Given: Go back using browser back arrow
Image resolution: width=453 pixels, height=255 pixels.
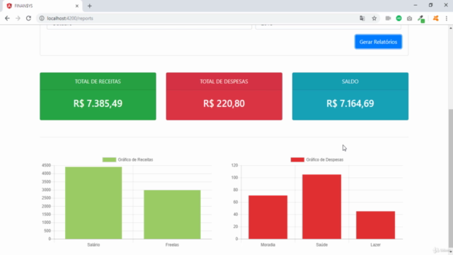Looking at the screenshot, I should coord(7,18).
